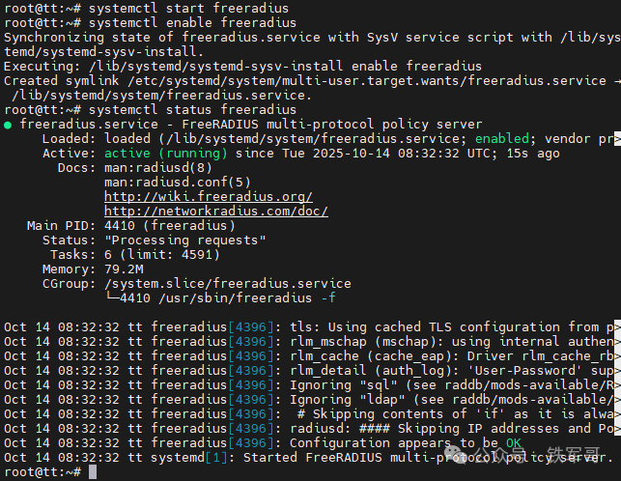Click the man:radiusd.conf(5) docs entry
The height and width of the screenshot is (481, 621).
pyautogui.click(x=178, y=182)
